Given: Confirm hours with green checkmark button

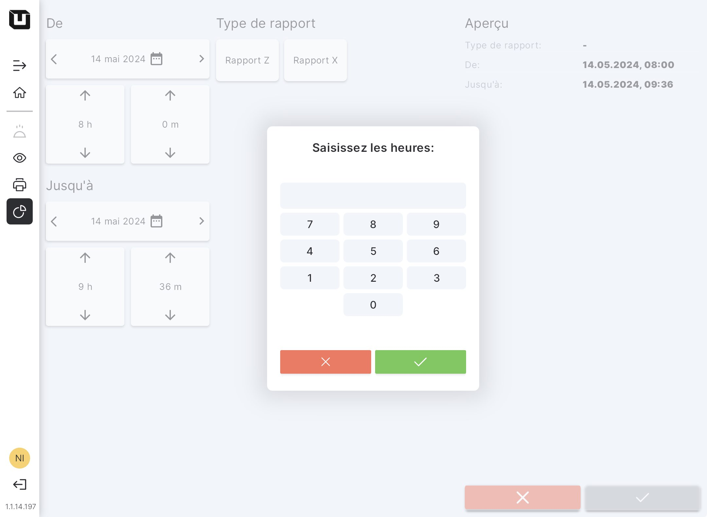Looking at the screenshot, I should click(420, 362).
